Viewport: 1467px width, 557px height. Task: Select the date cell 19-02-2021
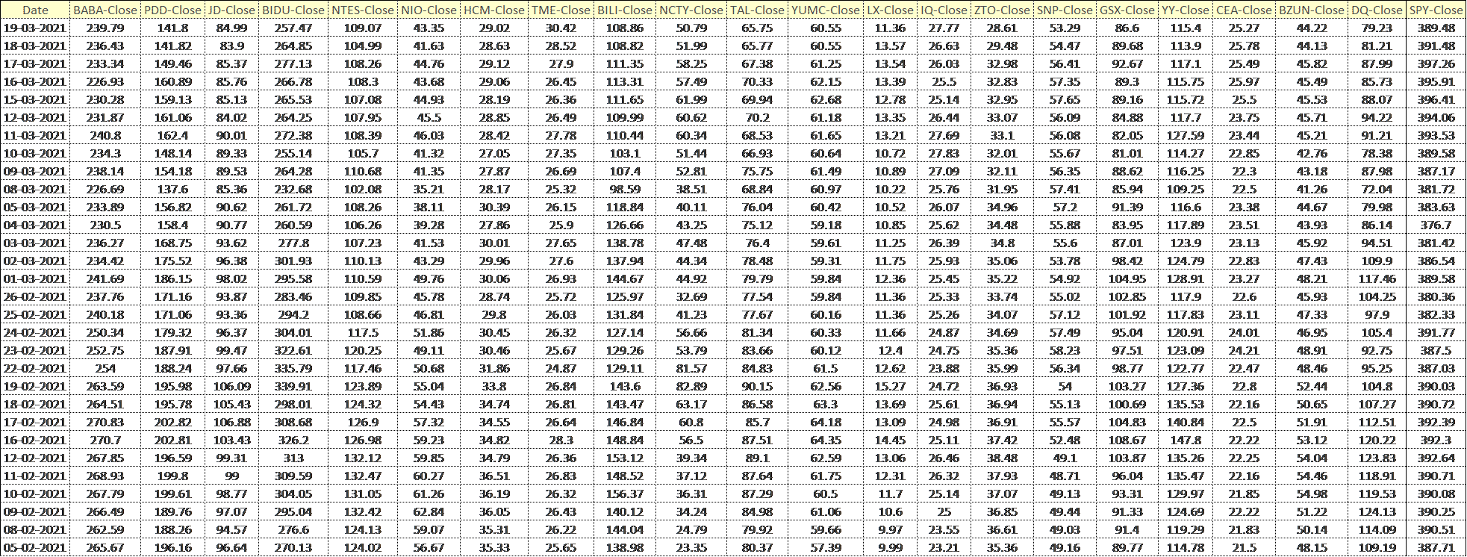click(35, 386)
